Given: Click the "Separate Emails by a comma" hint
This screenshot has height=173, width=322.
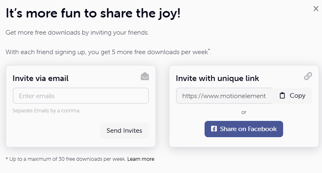Looking at the screenshot, I should (46, 110).
